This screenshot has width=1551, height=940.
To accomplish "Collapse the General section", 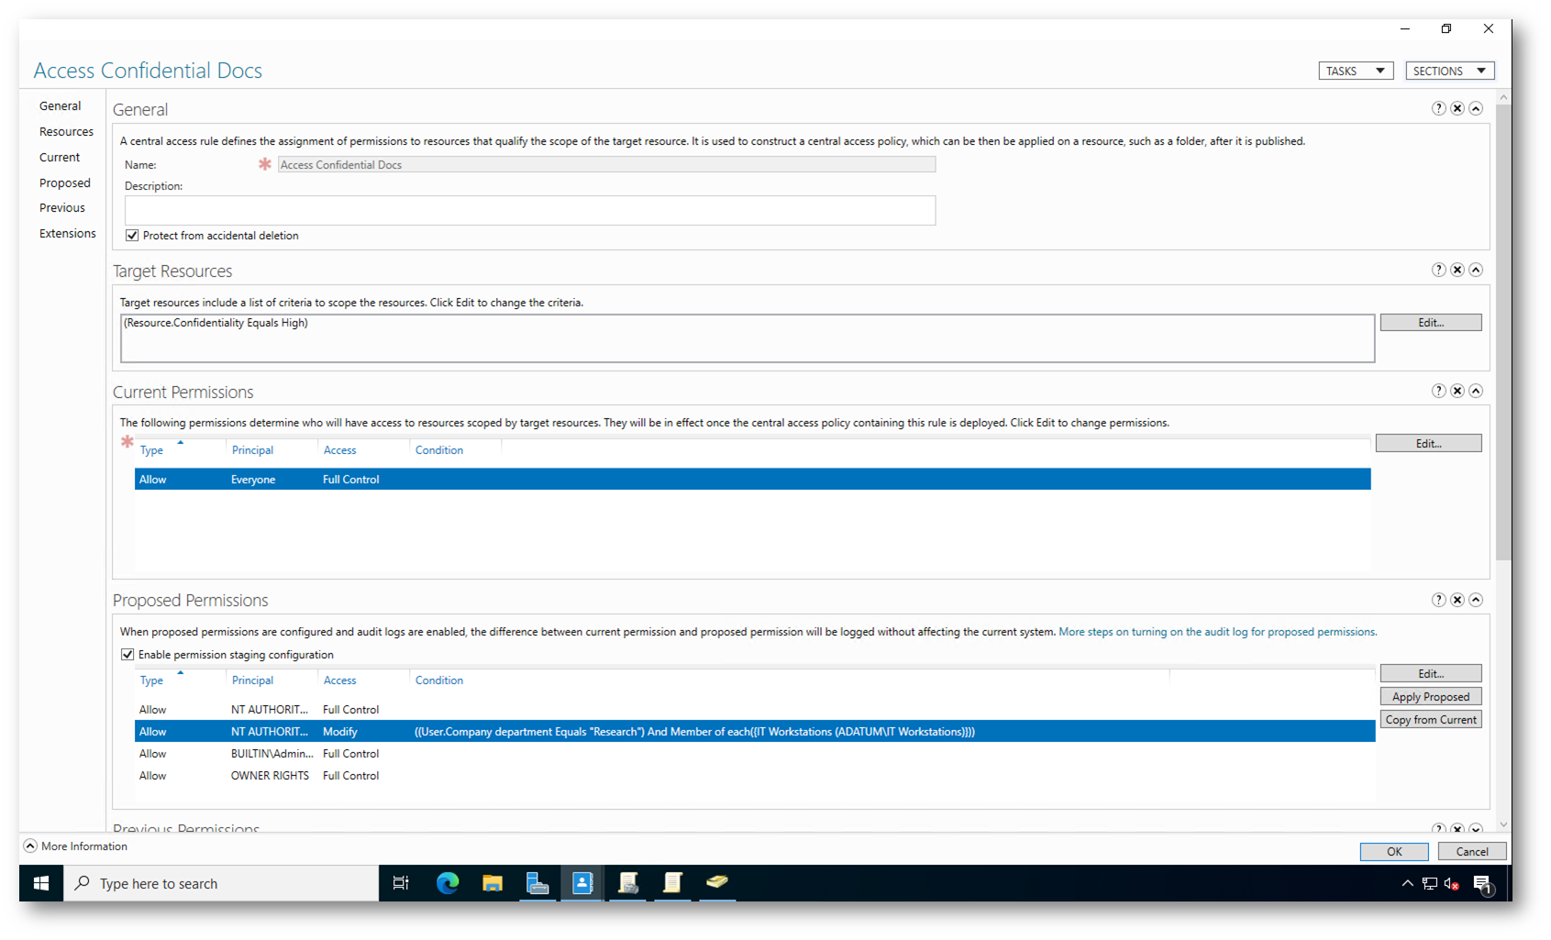I will click(x=1476, y=108).
